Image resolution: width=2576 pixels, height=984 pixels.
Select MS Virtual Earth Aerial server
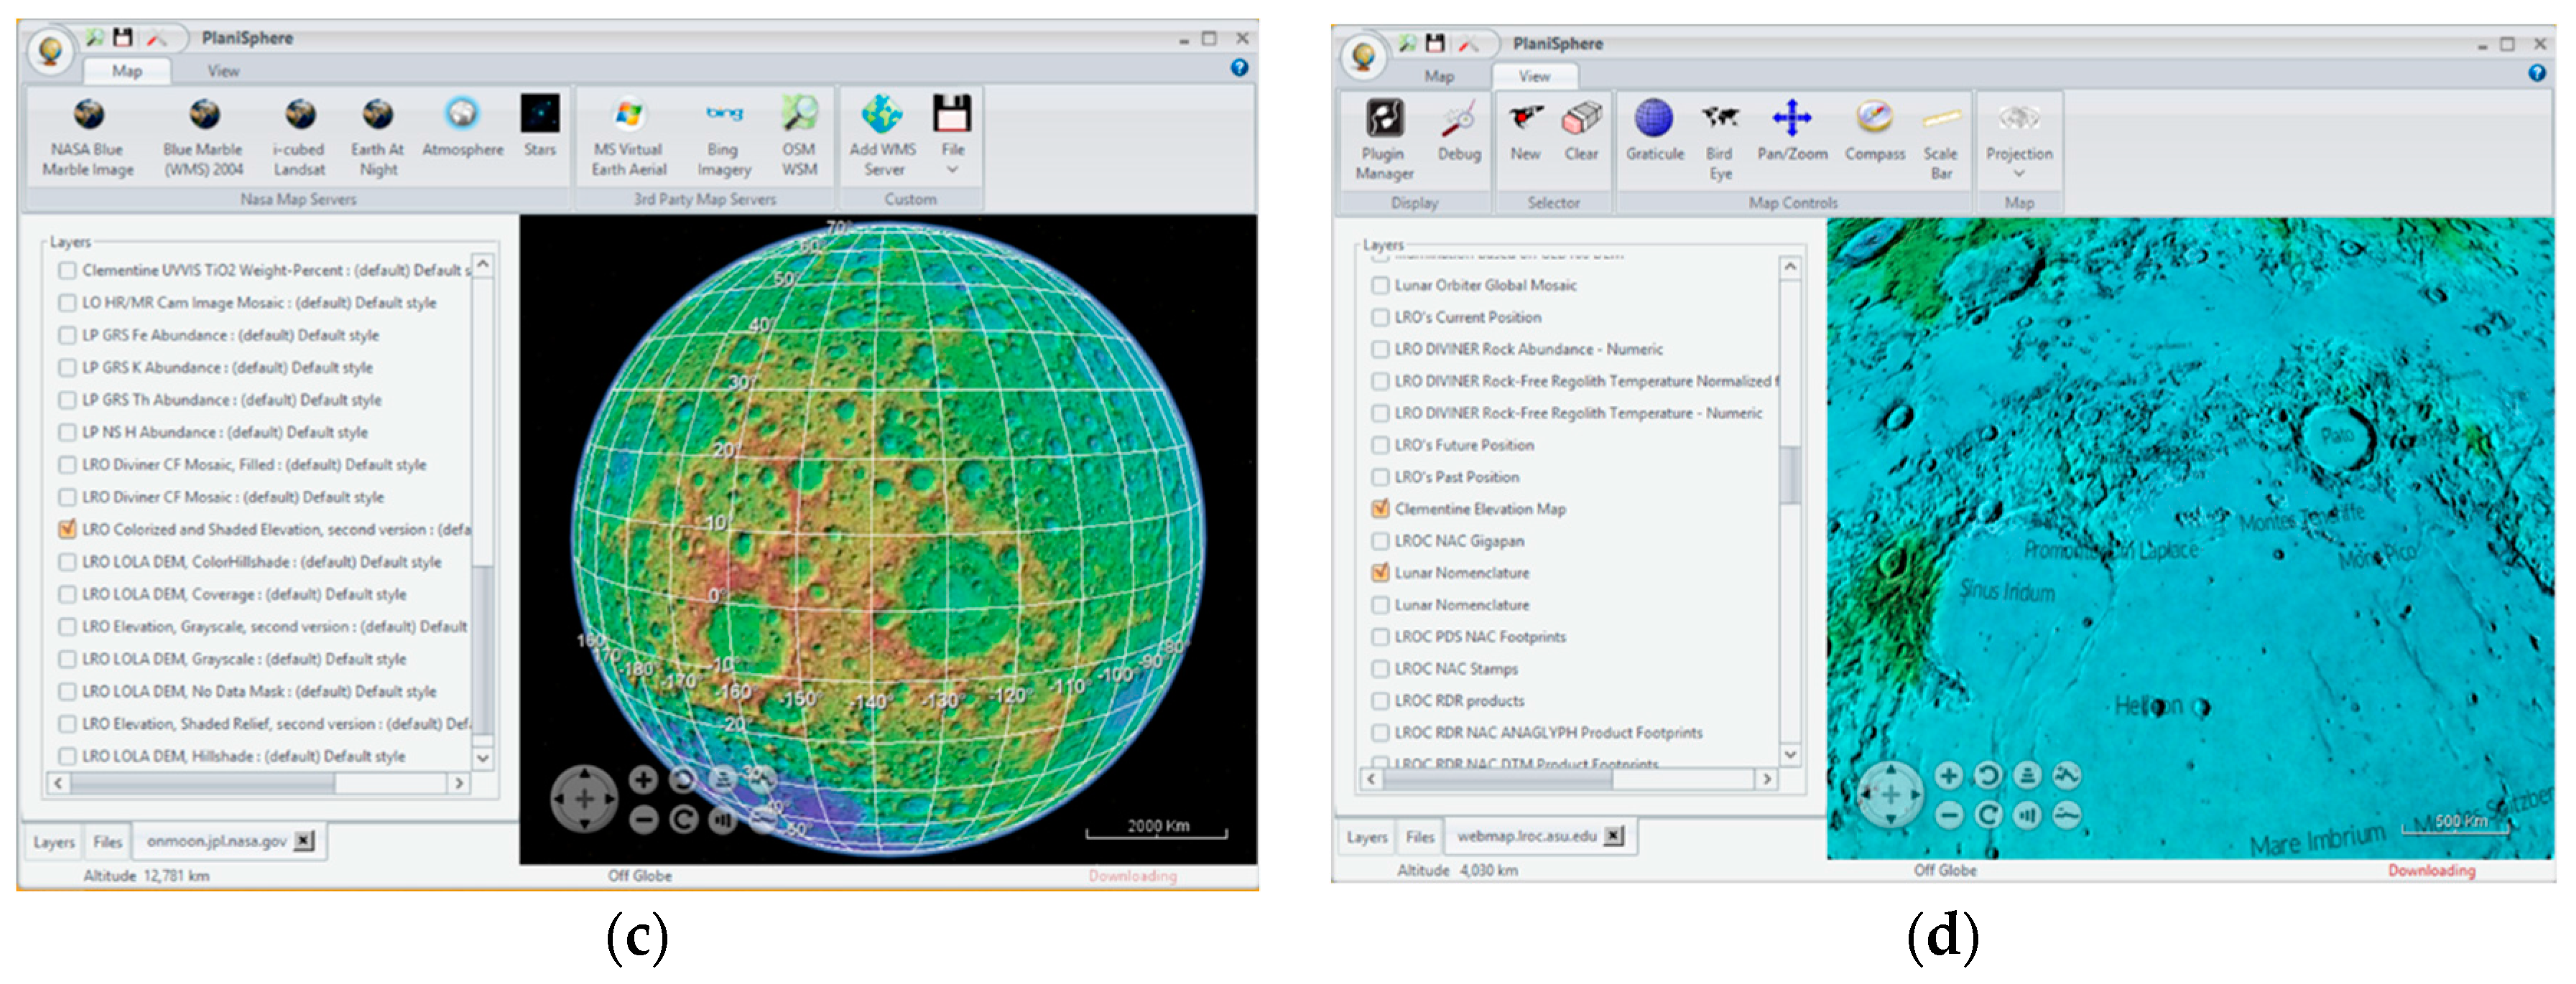pyautogui.click(x=628, y=138)
